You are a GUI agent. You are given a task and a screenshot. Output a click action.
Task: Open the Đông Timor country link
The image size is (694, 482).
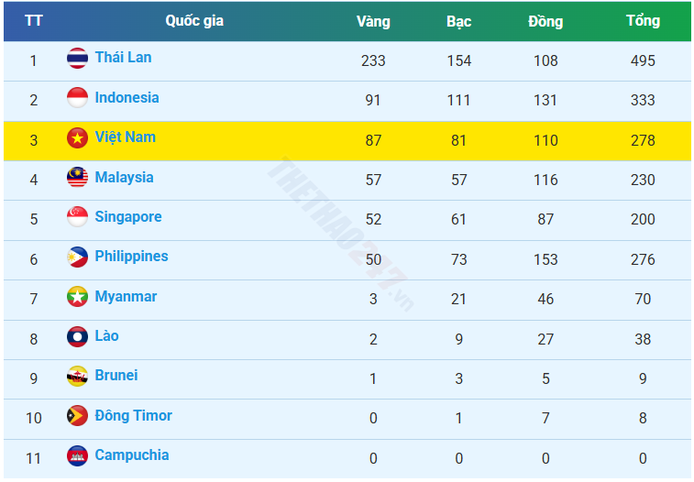click(133, 416)
